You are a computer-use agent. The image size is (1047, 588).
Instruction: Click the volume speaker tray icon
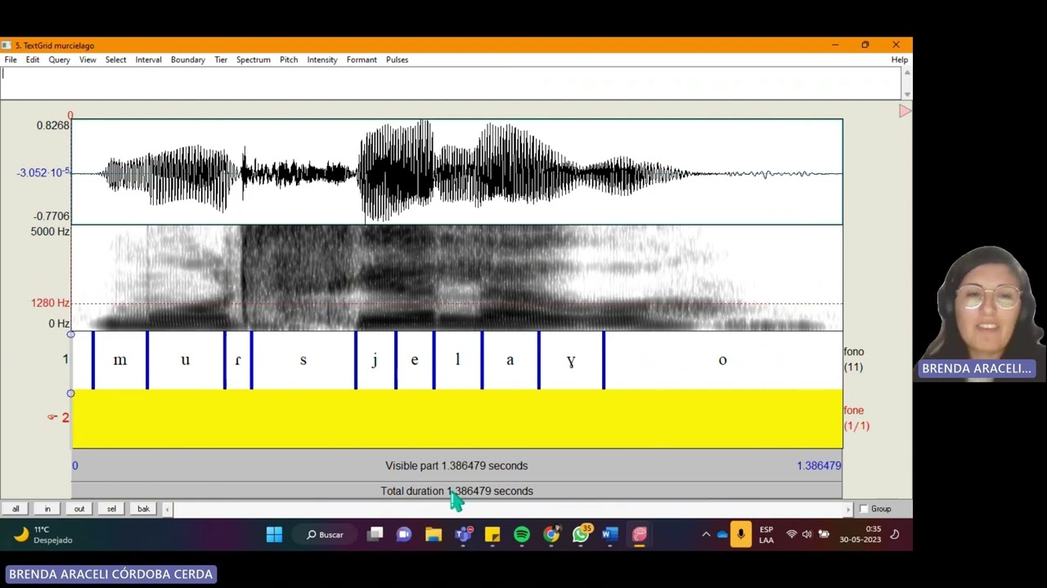pos(807,535)
